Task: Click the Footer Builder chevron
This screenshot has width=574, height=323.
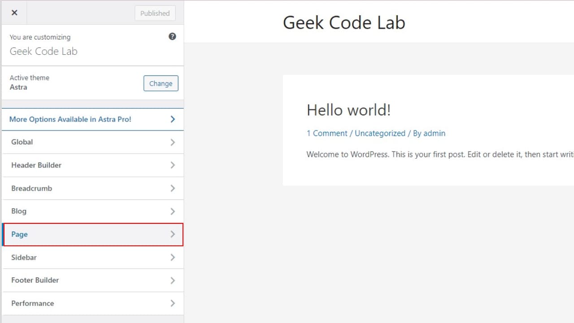Action: tap(173, 280)
